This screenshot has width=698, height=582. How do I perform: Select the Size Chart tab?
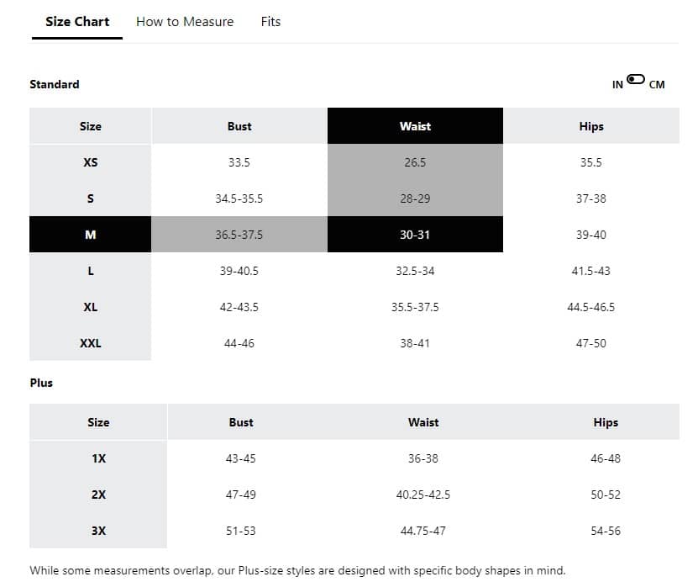click(x=77, y=22)
